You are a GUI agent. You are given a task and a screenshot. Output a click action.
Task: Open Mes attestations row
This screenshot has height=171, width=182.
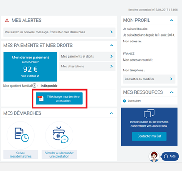pyautogui.click(x=87, y=67)
